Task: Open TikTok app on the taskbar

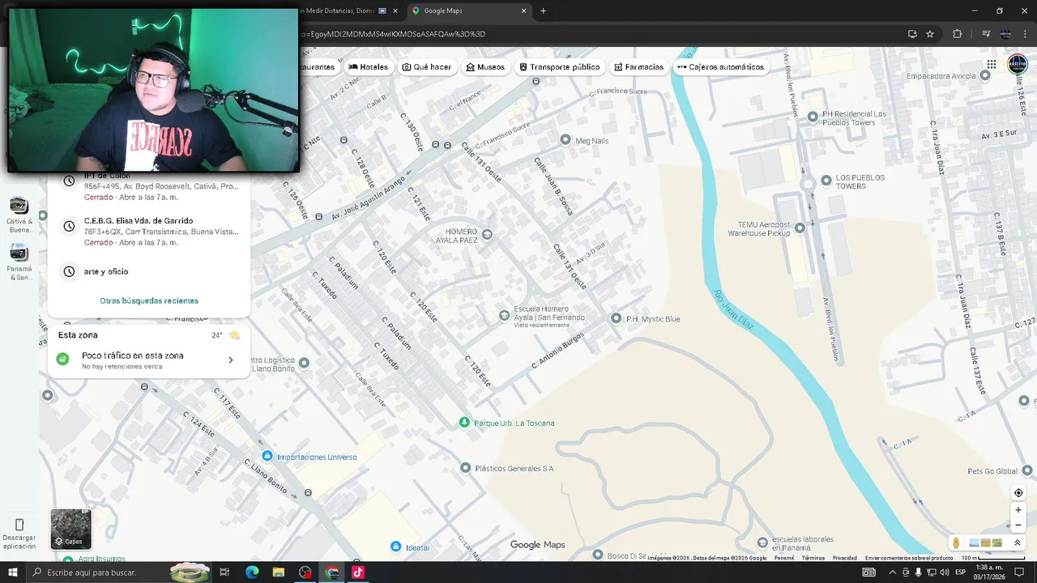Action: pos(357,572)
